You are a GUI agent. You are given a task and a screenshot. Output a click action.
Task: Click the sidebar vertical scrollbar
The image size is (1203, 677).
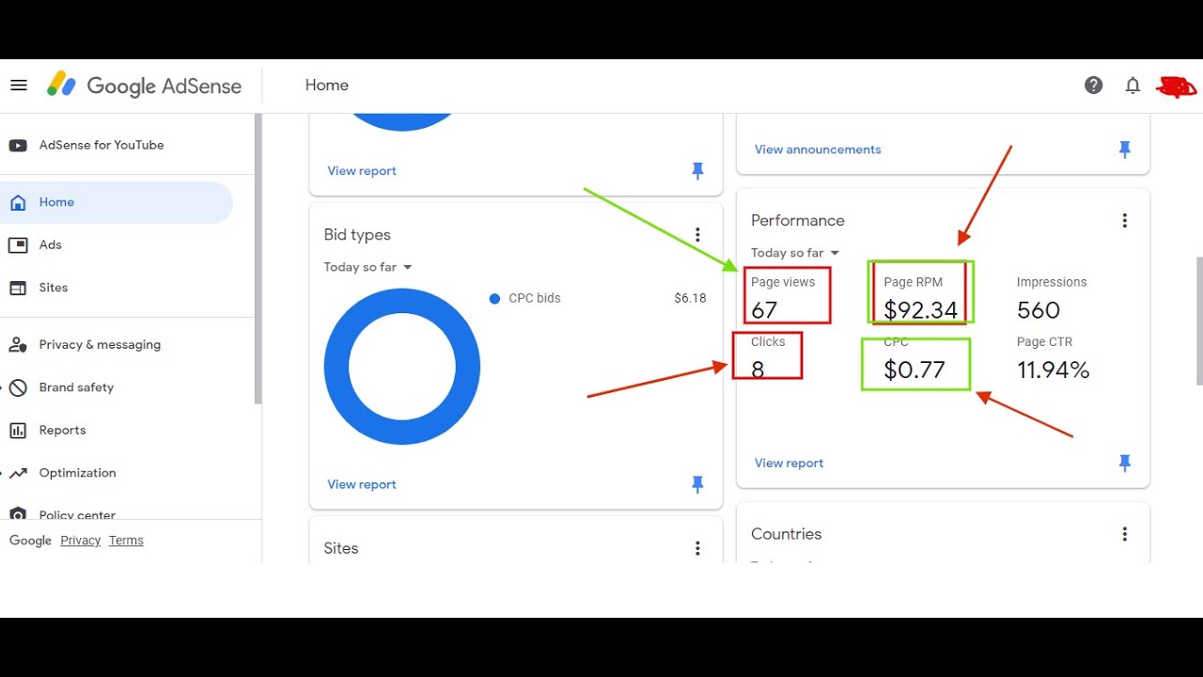258,259
